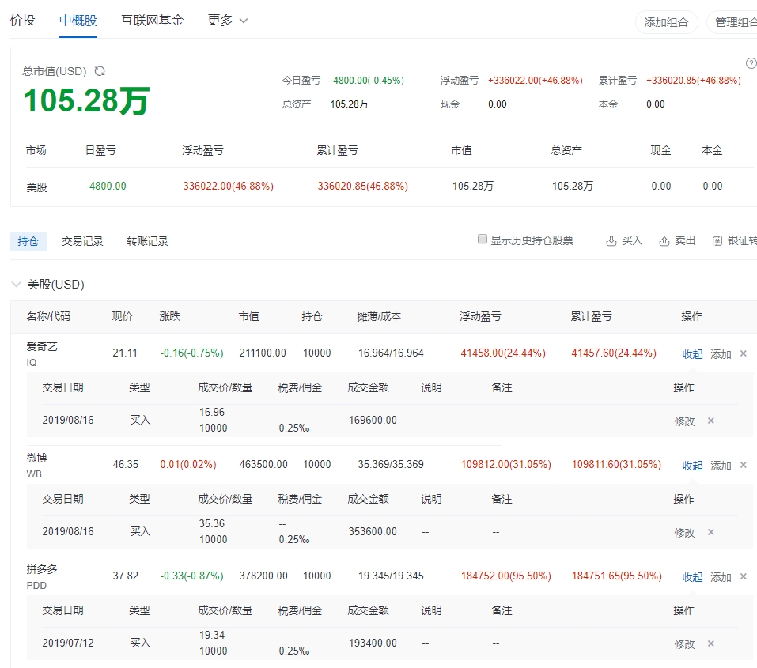Screen dimensions: 757x668
Task: Open the 微博 stock name
Action: (x=36, y=458)
